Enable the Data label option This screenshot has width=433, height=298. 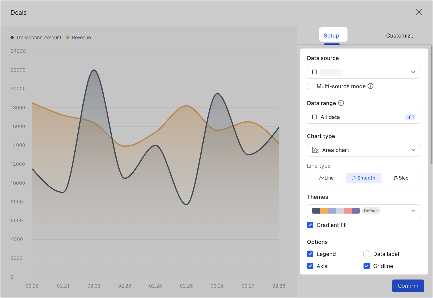(x=366, y=254)
